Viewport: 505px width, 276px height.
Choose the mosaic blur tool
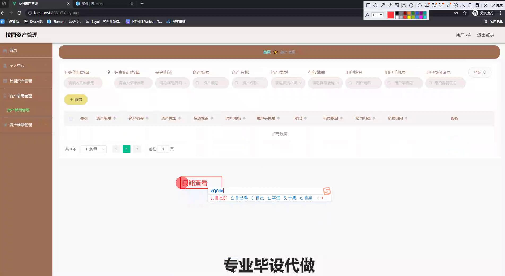tap(397, 5)
